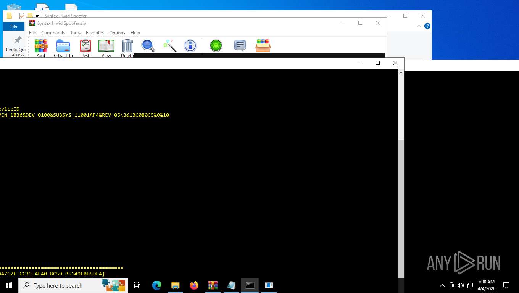The height and width of the screenshot is (293, 519).
Task: Open the notification center icon
Action: tap(506, 285)
